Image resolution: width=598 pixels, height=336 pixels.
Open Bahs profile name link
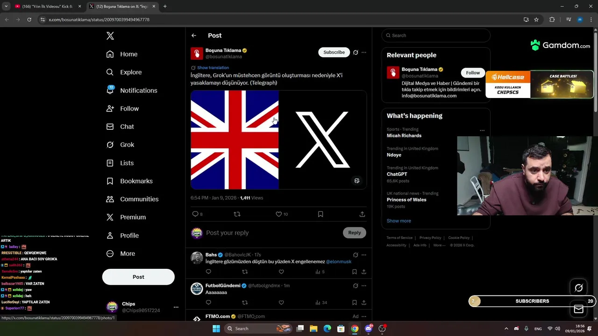point(211,255)
